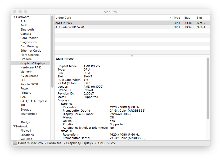
Task: Select the ATI Radeon HD 5770 row
Action: tap(132, 27)
